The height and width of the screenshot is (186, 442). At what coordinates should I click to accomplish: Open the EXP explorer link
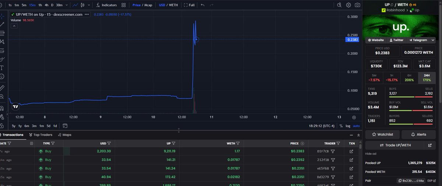click(431, 180)
